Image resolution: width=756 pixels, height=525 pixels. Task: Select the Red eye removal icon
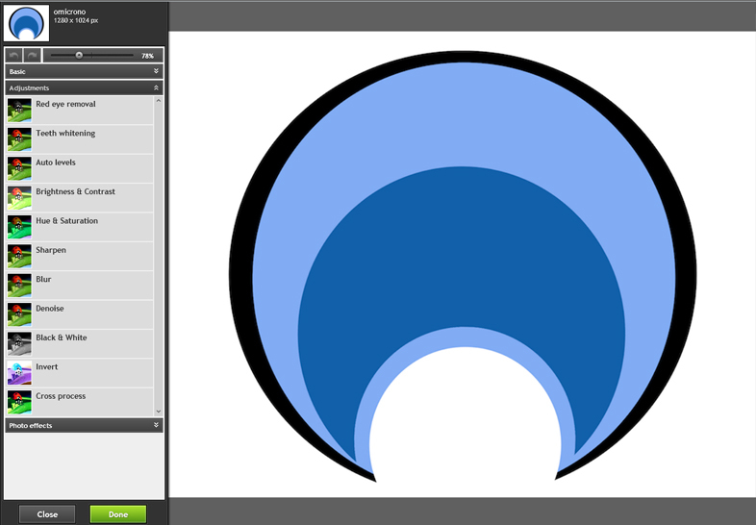19,111
